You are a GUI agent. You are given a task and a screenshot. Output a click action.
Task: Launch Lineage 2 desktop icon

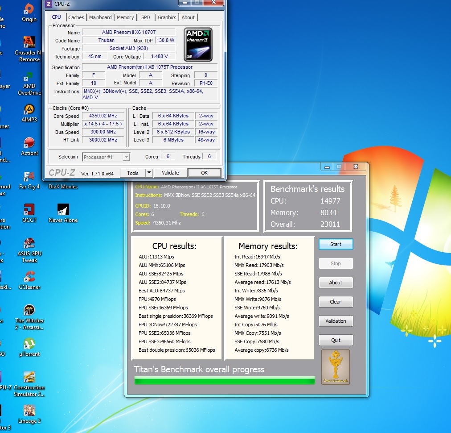pyautogui.click(x=29, y=414)
